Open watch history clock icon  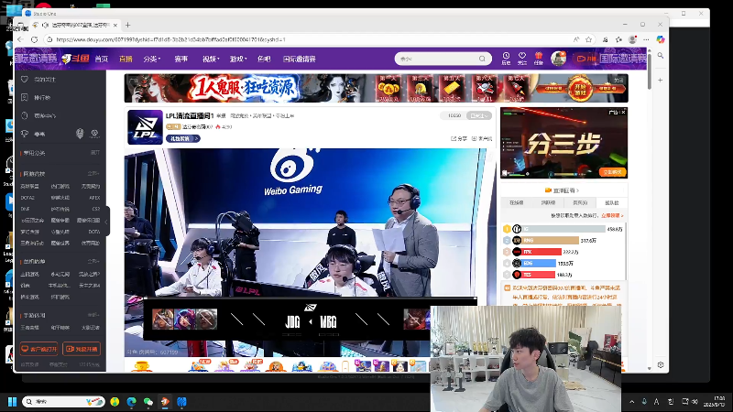coord(506,58)
